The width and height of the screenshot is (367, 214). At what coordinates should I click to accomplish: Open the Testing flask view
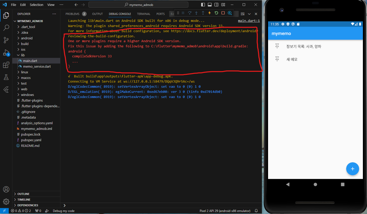tap(6, 77)
